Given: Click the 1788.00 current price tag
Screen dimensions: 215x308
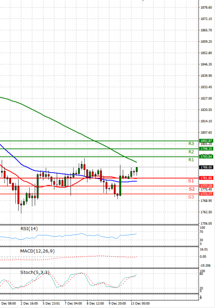Looking at the screenshot, I should coord(206,167).
